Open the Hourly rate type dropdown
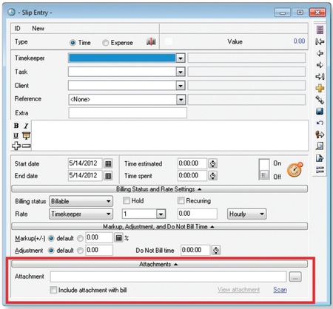Viewport: 333px width, 309px height. [x=246, y=214]
